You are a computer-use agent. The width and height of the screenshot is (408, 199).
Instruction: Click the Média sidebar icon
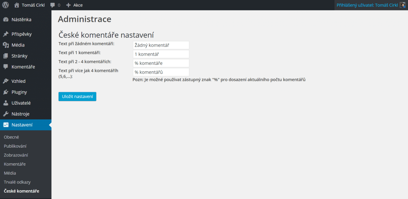(6, 45)
